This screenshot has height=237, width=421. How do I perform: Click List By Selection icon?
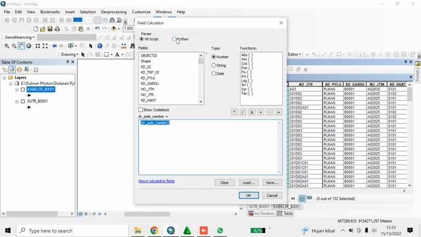26,70
